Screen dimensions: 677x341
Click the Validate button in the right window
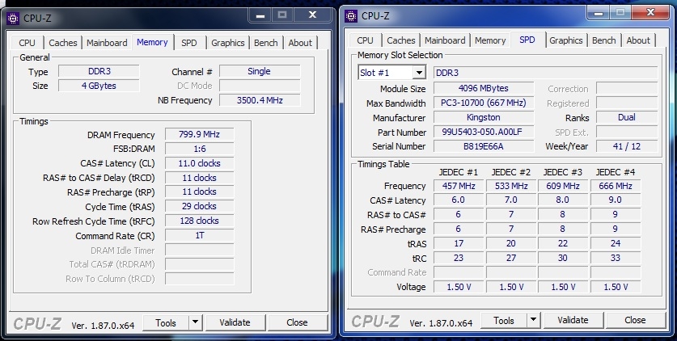pyautogui.click(x=573, y=320)
